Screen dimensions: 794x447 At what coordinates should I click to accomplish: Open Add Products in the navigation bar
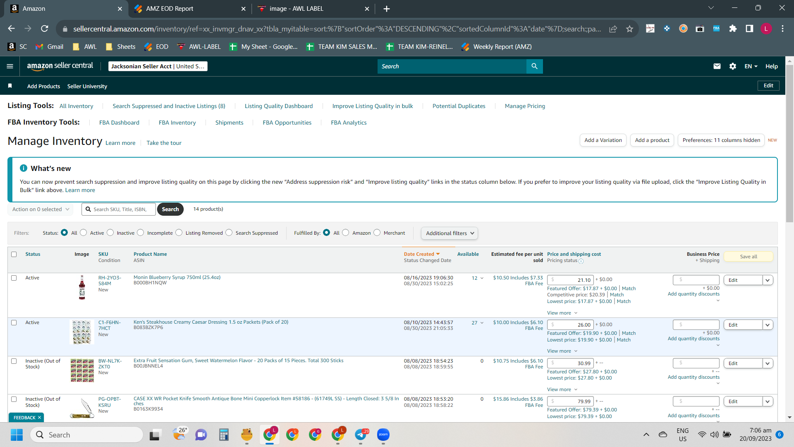click(x=43, y=86)
